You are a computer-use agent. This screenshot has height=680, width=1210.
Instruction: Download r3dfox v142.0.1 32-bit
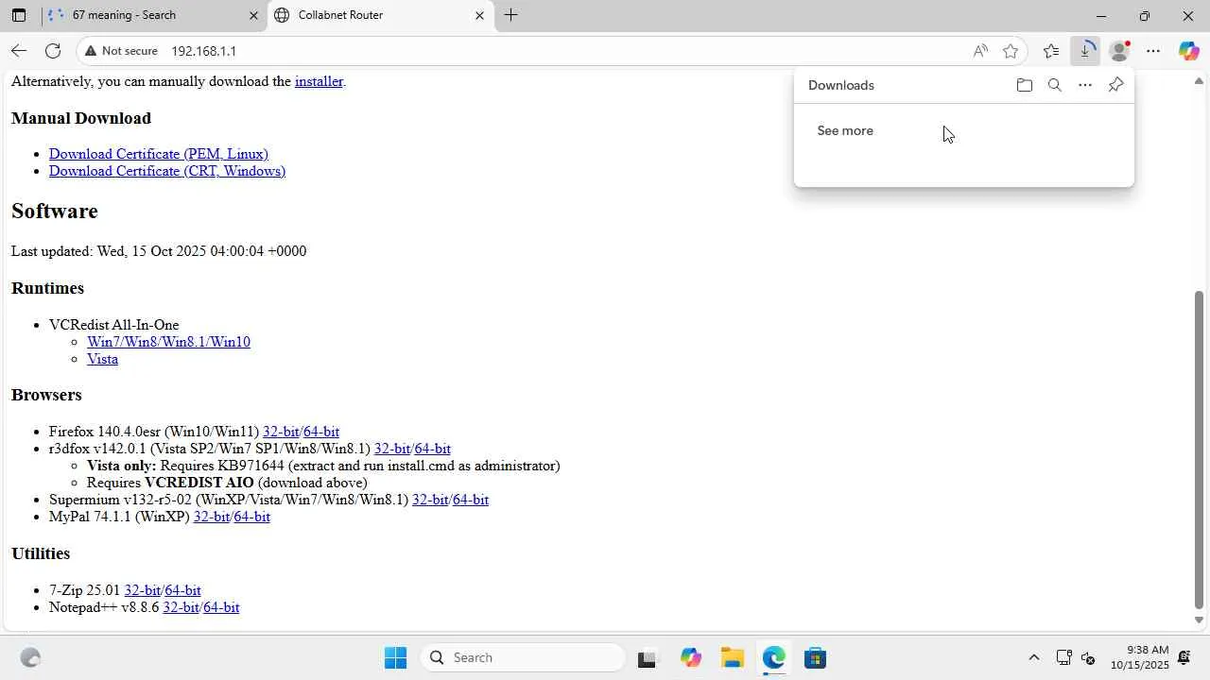point(392,449)
